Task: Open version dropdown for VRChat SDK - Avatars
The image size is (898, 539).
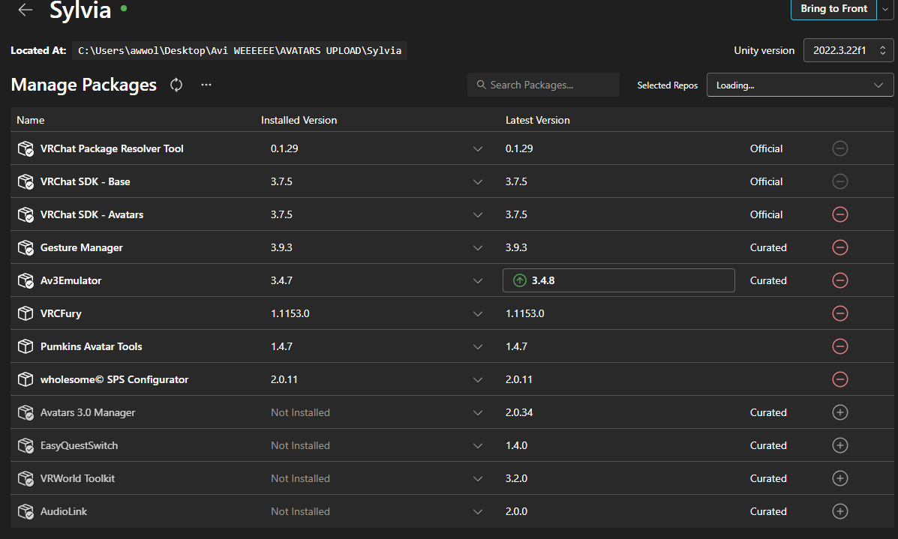Action: coord(478,214)
